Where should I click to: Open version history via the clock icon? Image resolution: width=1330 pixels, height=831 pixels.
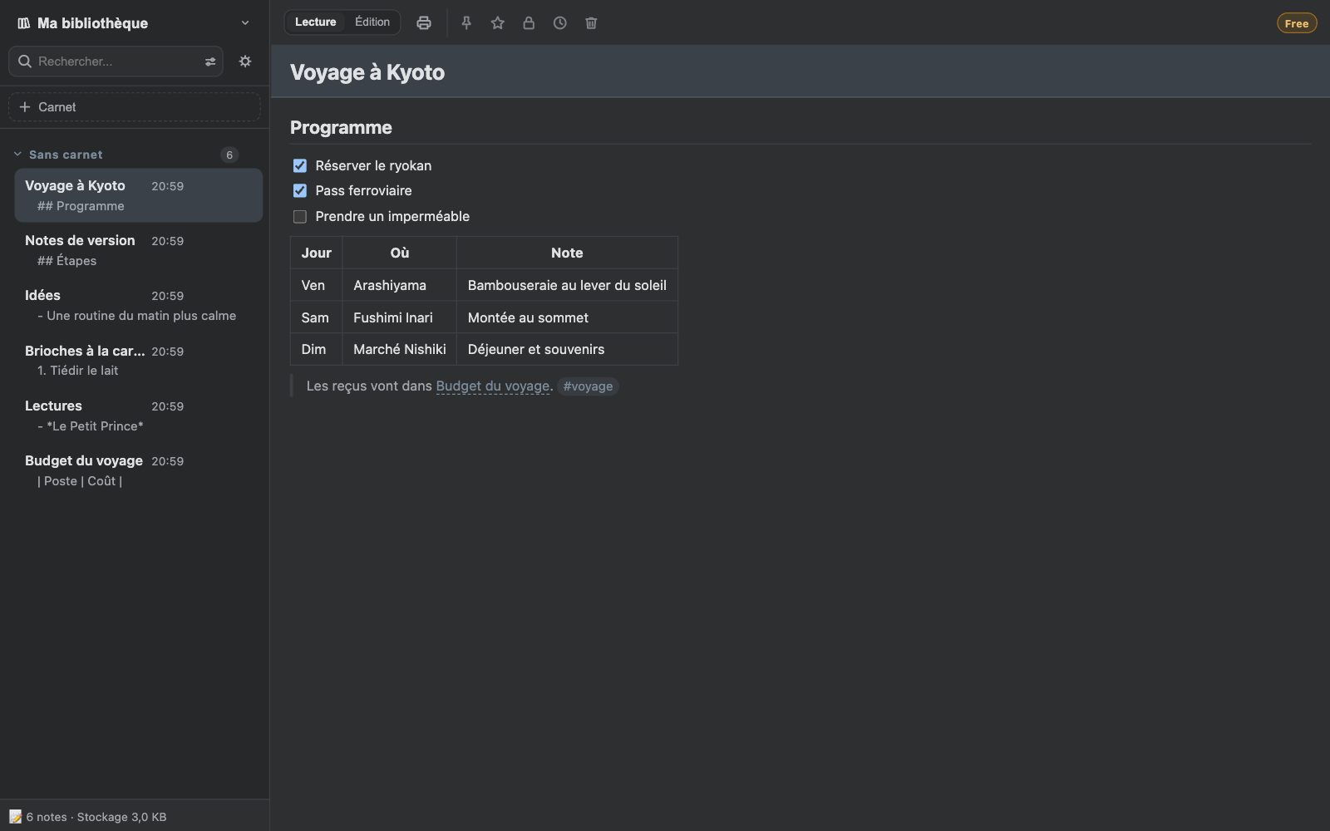click(560, 23)
